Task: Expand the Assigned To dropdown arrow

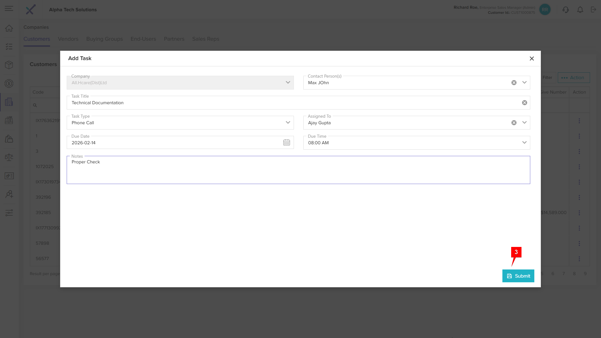Action: (x=524, y=123)
